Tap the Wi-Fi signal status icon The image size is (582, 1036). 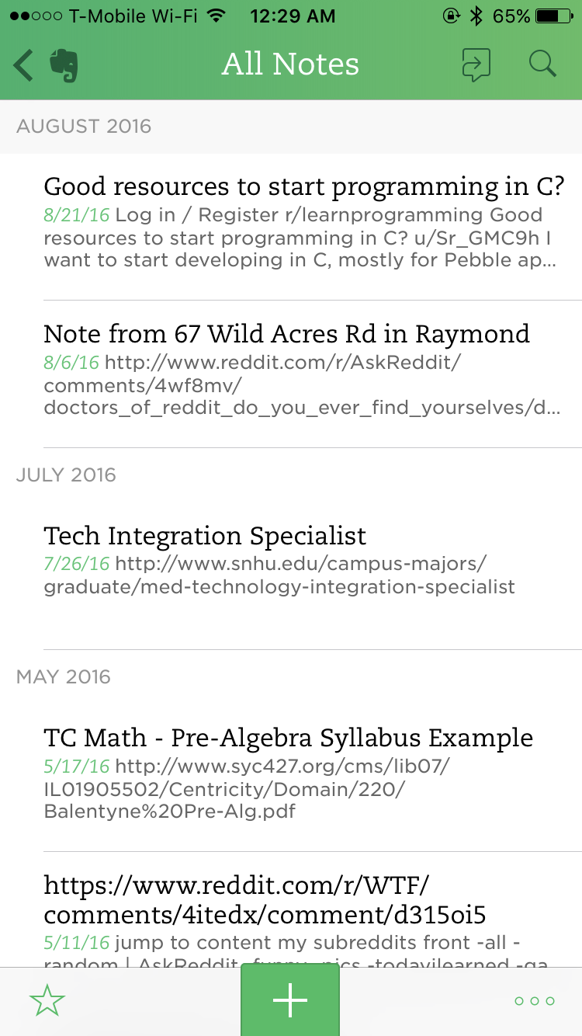click(217, 16)
